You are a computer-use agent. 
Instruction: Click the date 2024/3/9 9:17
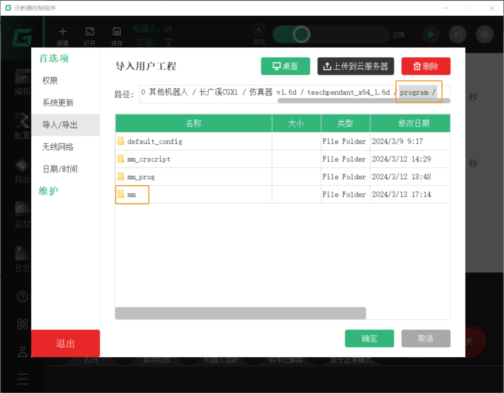pos(397,141)
